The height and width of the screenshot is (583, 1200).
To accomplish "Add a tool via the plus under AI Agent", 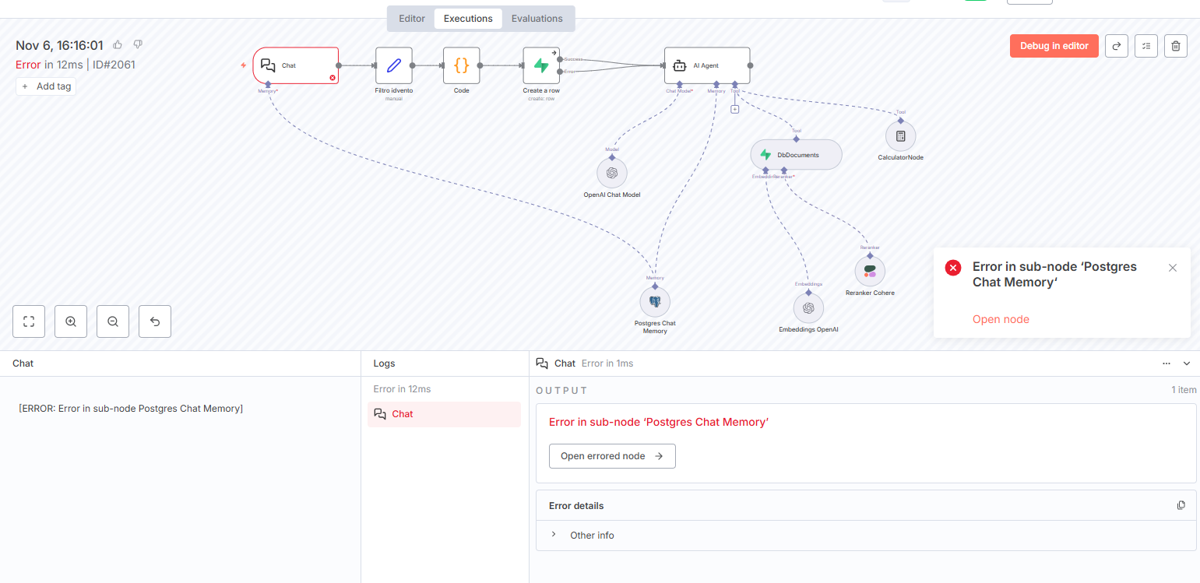I will pyautogui.click(x=734, y=109).
